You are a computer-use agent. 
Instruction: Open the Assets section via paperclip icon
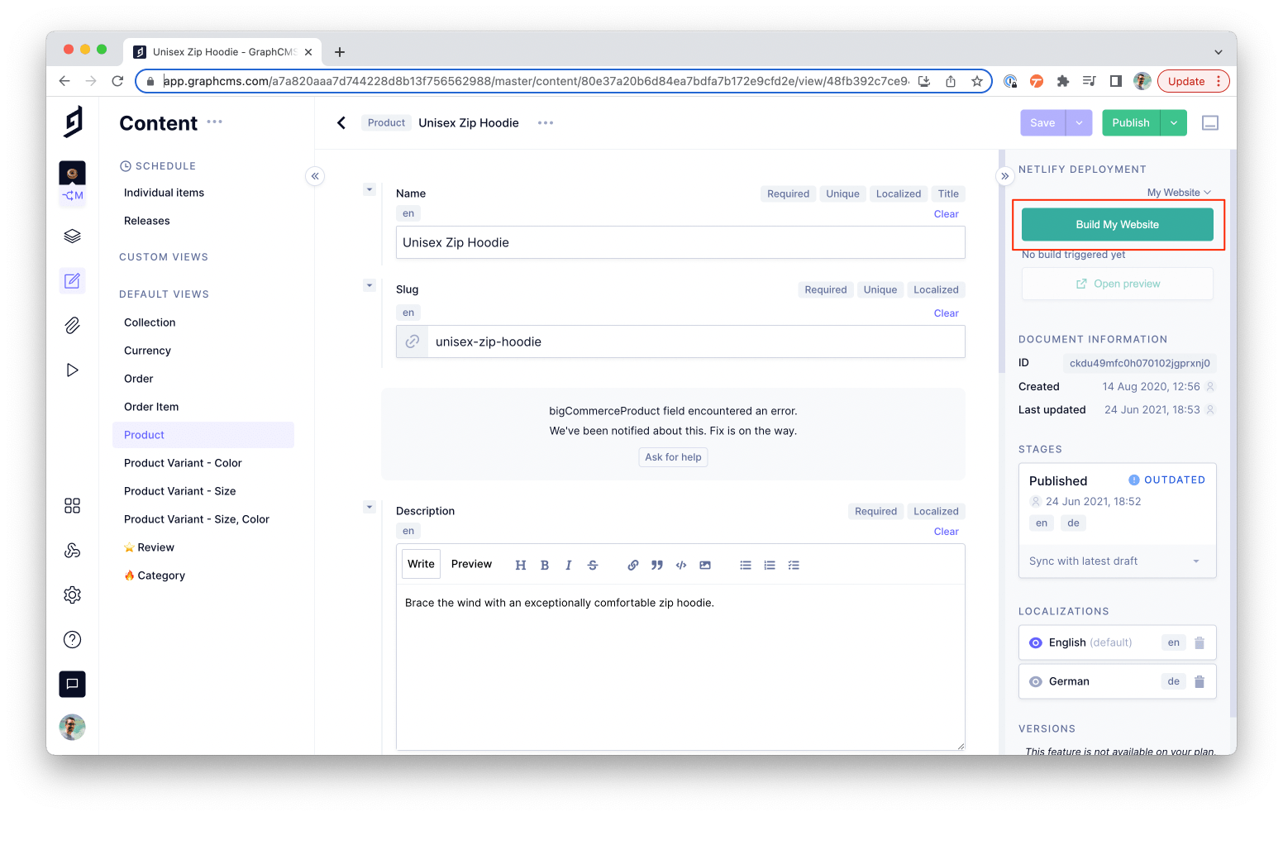click(x=72, y=325)
